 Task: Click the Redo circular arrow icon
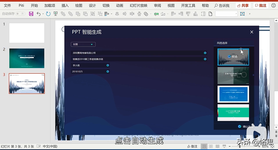tap(48, 14)
